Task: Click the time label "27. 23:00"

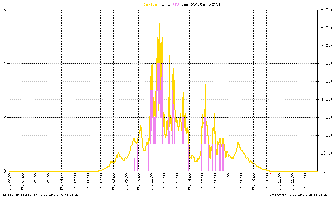Action: [305, 182]
